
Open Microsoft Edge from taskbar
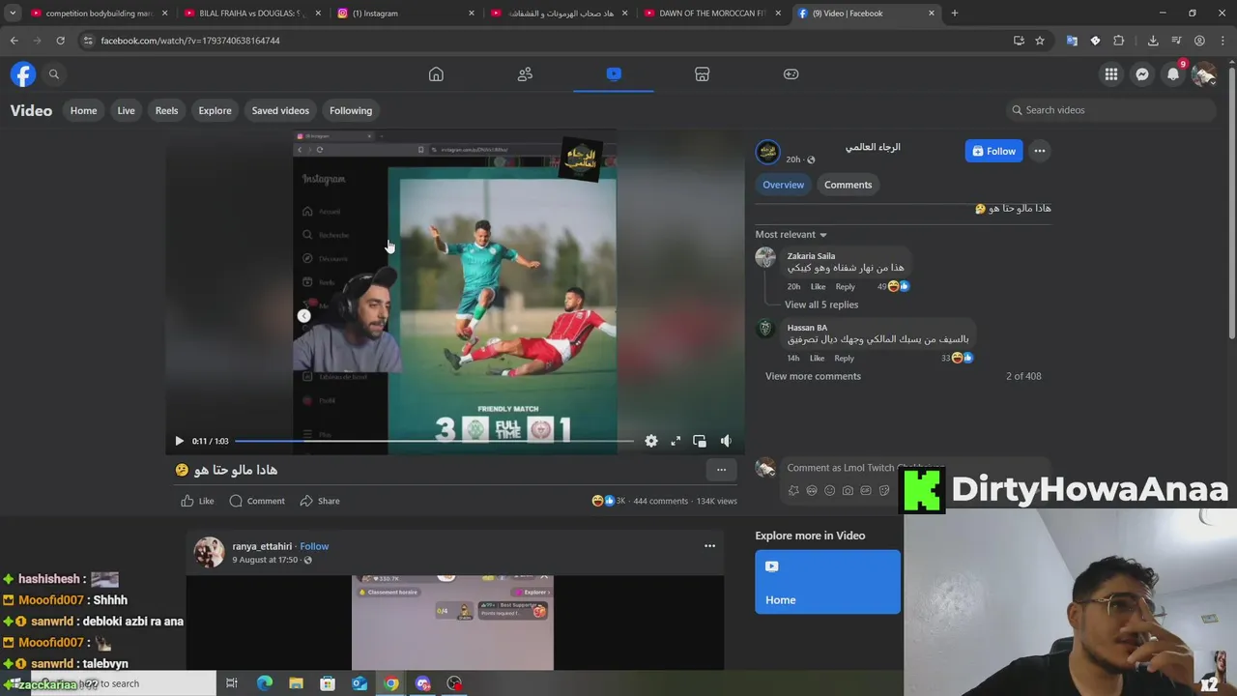(264, 683)
